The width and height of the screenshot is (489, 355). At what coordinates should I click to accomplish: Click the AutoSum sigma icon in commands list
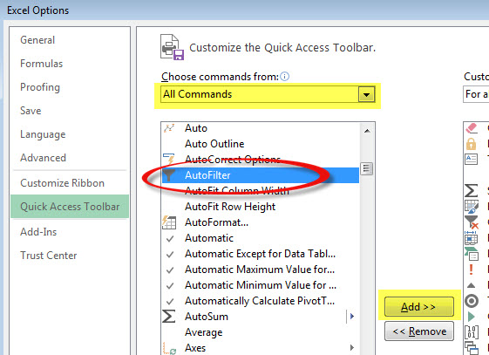point(169,317)
